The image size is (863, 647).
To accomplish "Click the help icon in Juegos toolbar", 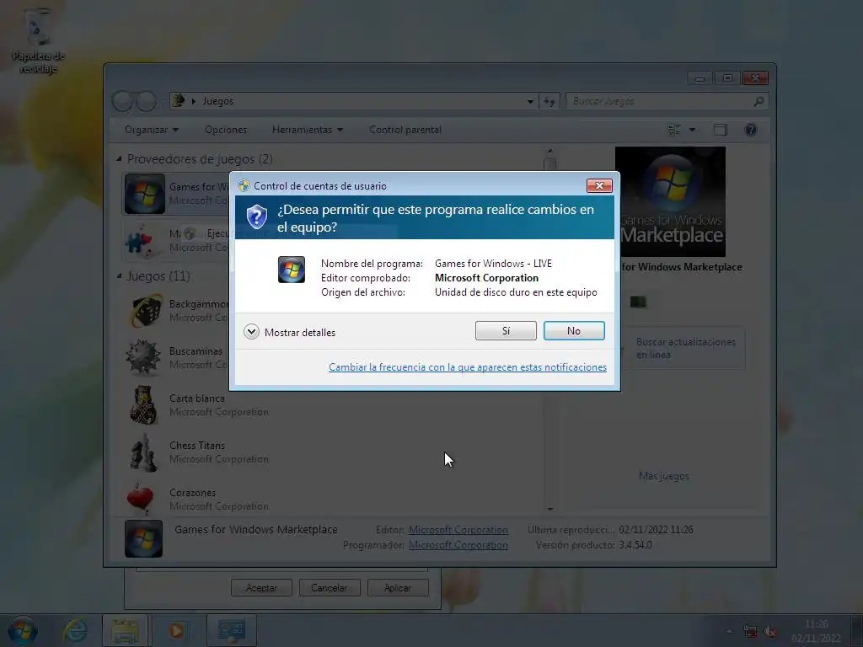I will 751,130.
